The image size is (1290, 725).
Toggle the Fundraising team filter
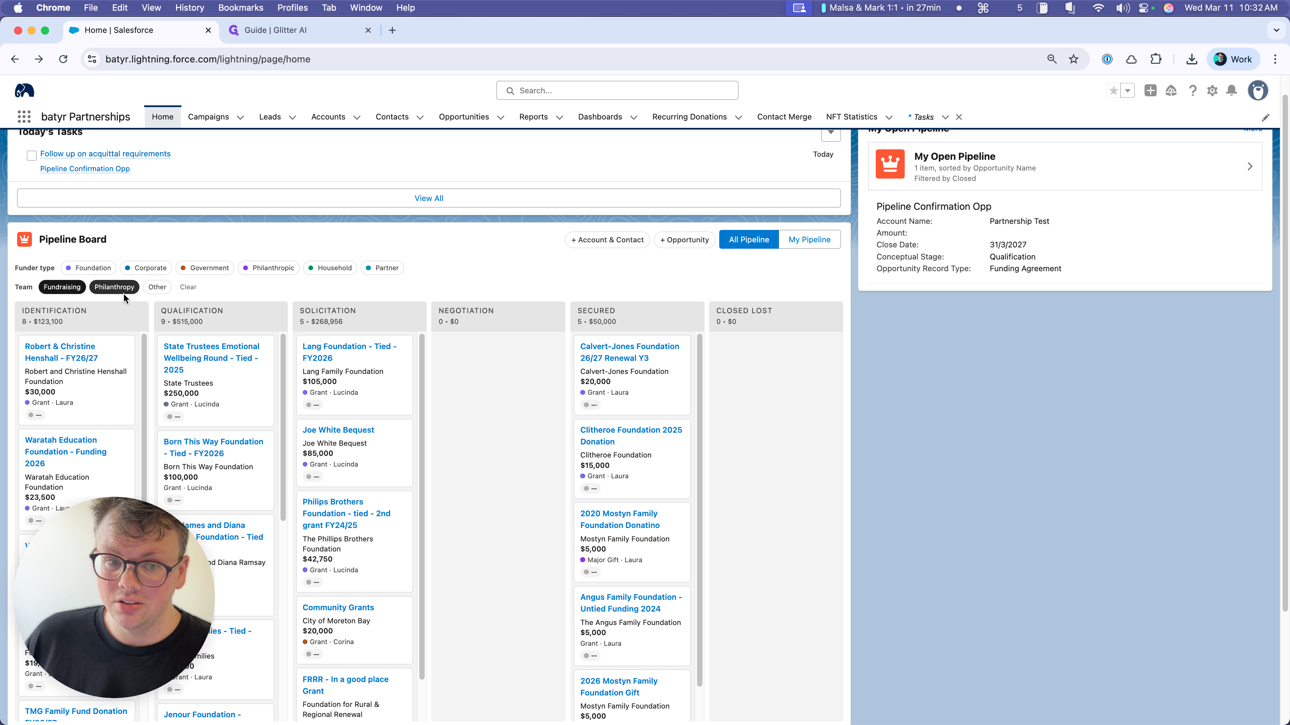tap(62, 287)
